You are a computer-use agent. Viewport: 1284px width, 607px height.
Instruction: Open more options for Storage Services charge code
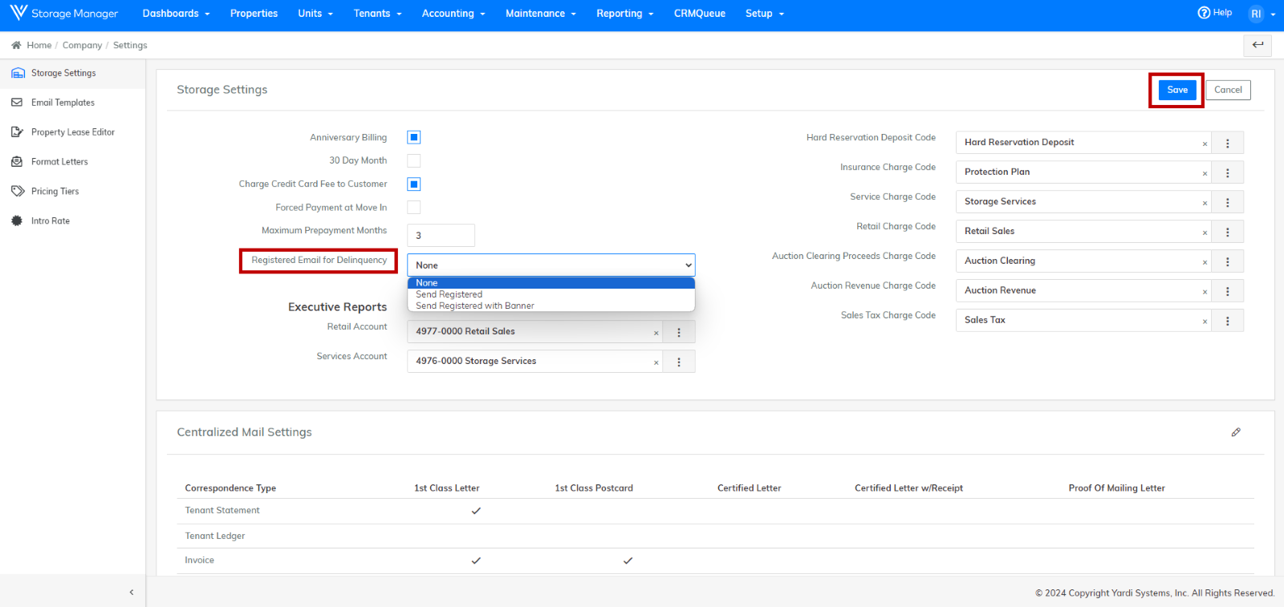point(1227,202)
